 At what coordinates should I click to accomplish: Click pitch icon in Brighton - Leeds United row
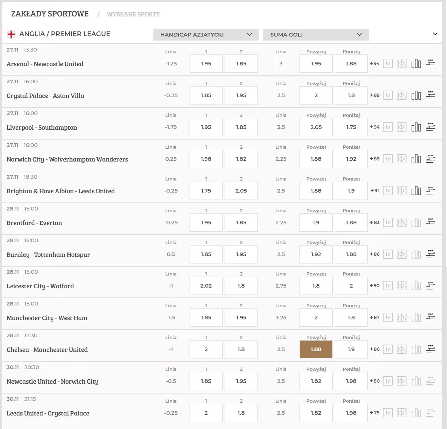[x=402, y=191]
